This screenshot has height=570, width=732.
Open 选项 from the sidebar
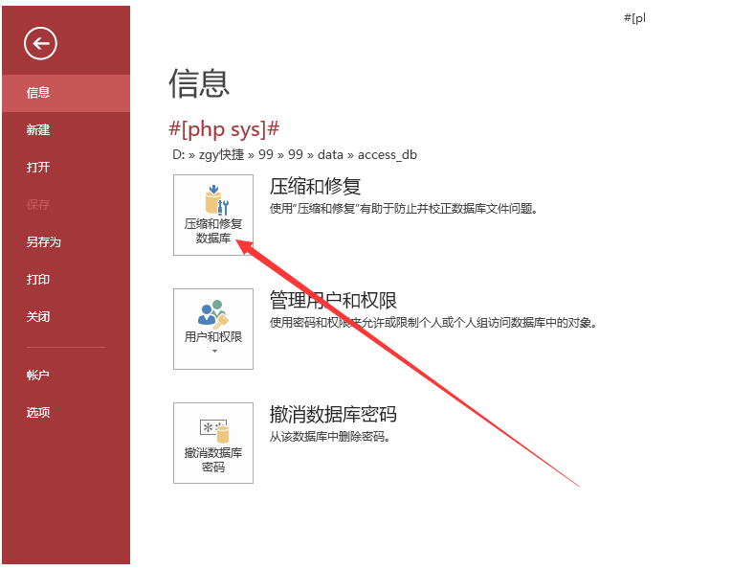[x=38, y=413]
